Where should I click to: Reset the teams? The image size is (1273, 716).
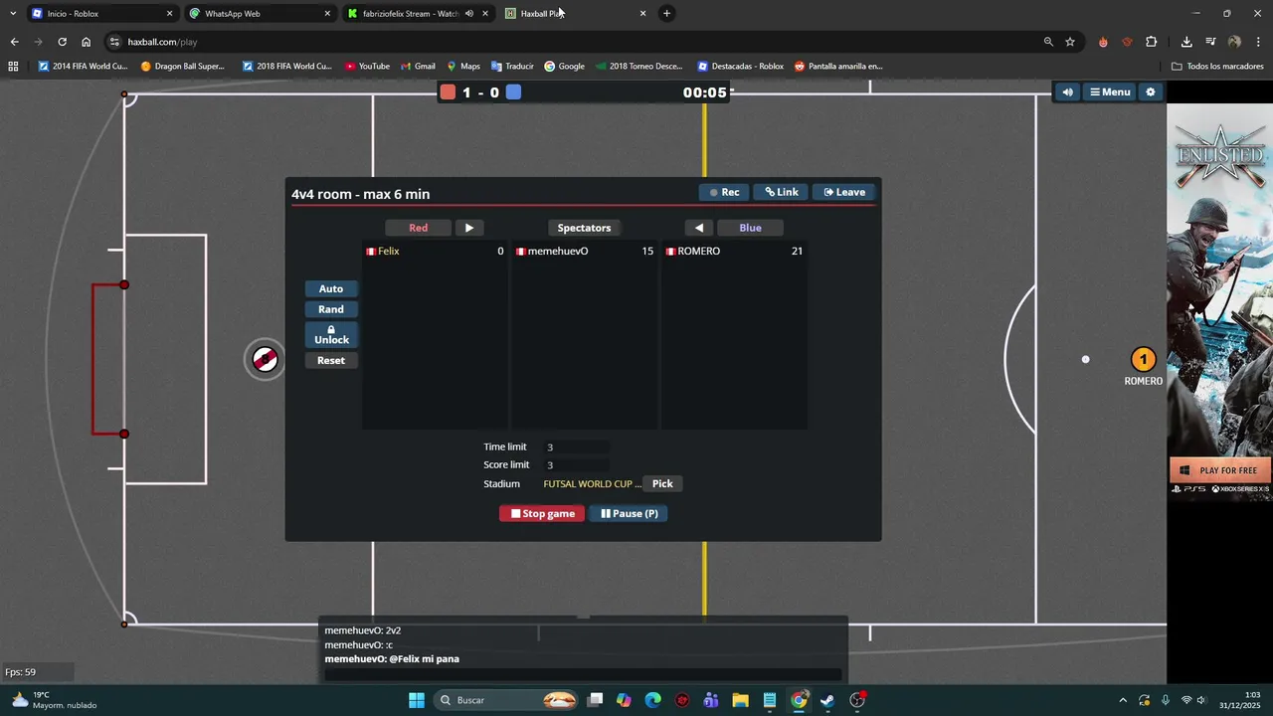pyautogui.click(x=331, y=360)
